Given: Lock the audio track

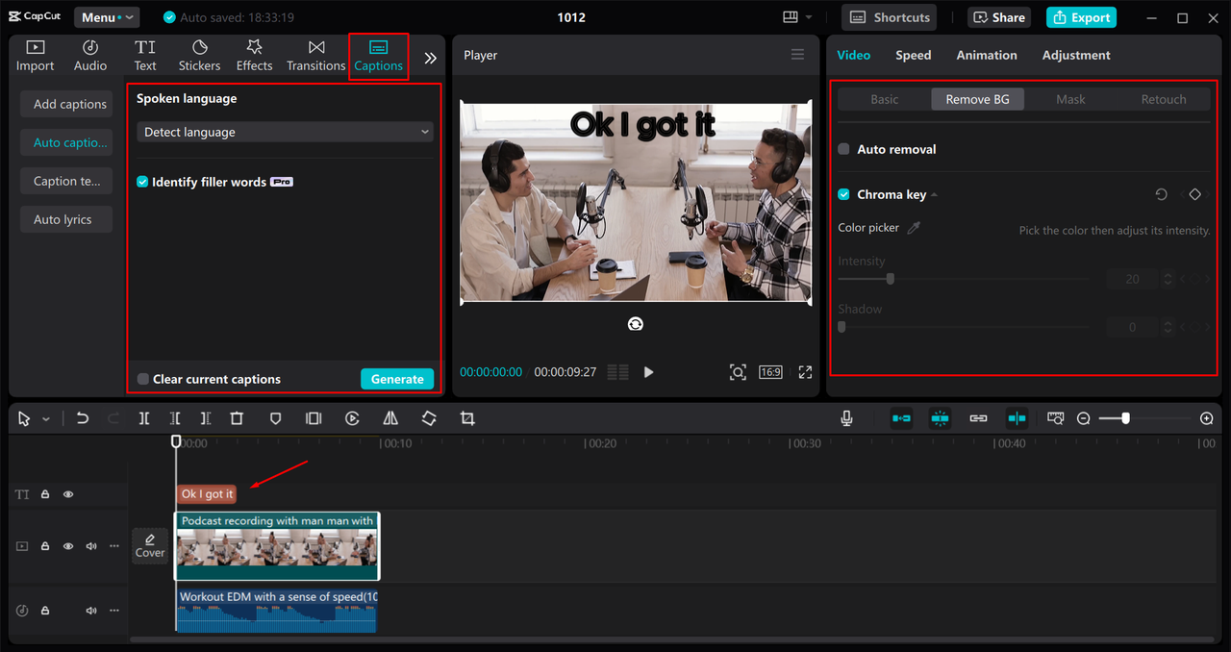Looking at the screenshot, I should pos(45,611).
